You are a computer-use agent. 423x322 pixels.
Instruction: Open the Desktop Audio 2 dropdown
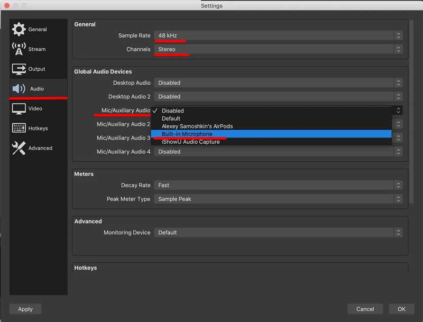point(278,97)
